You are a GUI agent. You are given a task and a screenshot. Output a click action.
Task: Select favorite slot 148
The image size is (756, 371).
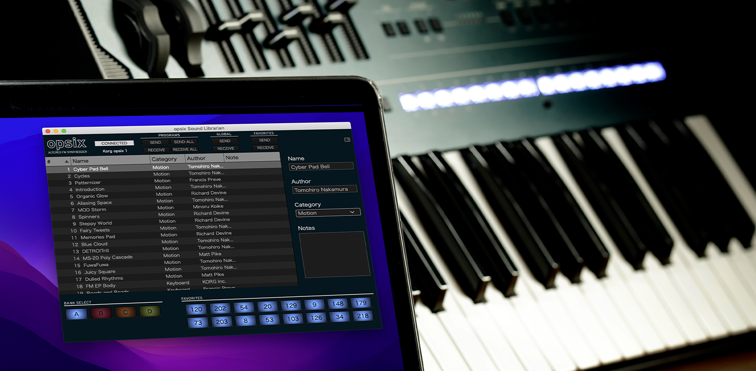click(x=338, y=303)
